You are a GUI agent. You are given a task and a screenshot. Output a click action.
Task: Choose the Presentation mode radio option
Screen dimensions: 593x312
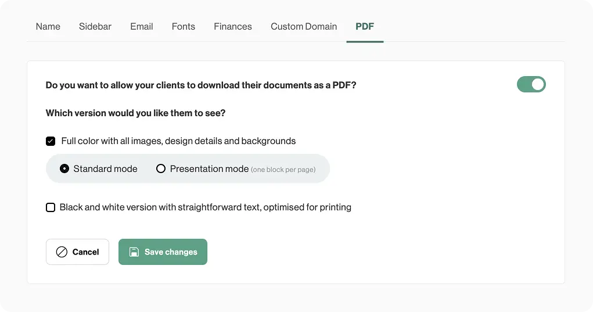point(161,169)
